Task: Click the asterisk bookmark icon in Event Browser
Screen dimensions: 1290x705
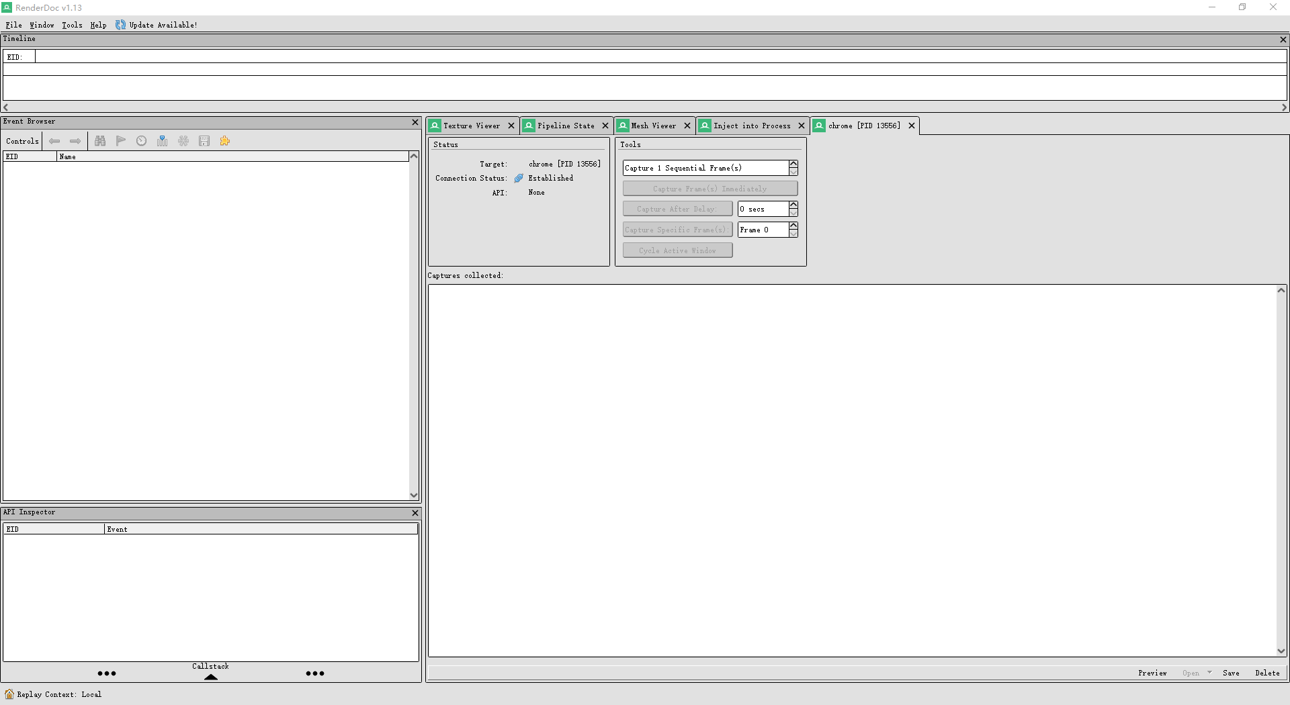Action: (x=183, y=141)
